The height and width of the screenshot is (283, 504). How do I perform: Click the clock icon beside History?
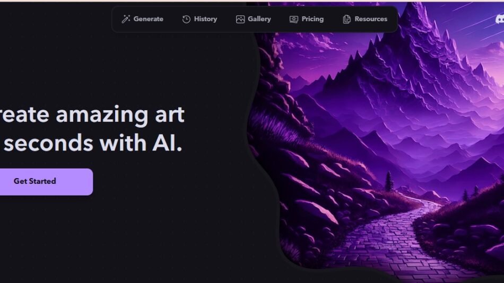pos(186,19)
